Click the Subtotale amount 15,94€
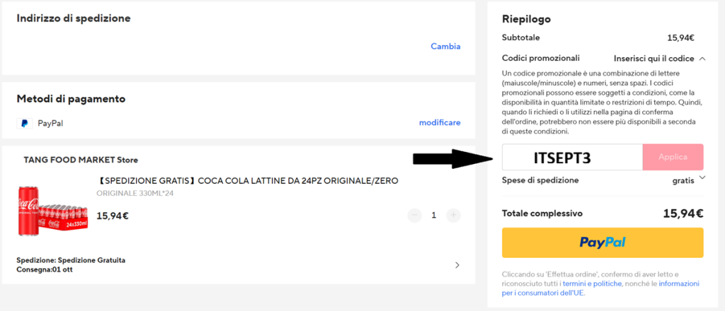This screenshot has height=311, width=725. pyautogui.click(x=680, y=38)
